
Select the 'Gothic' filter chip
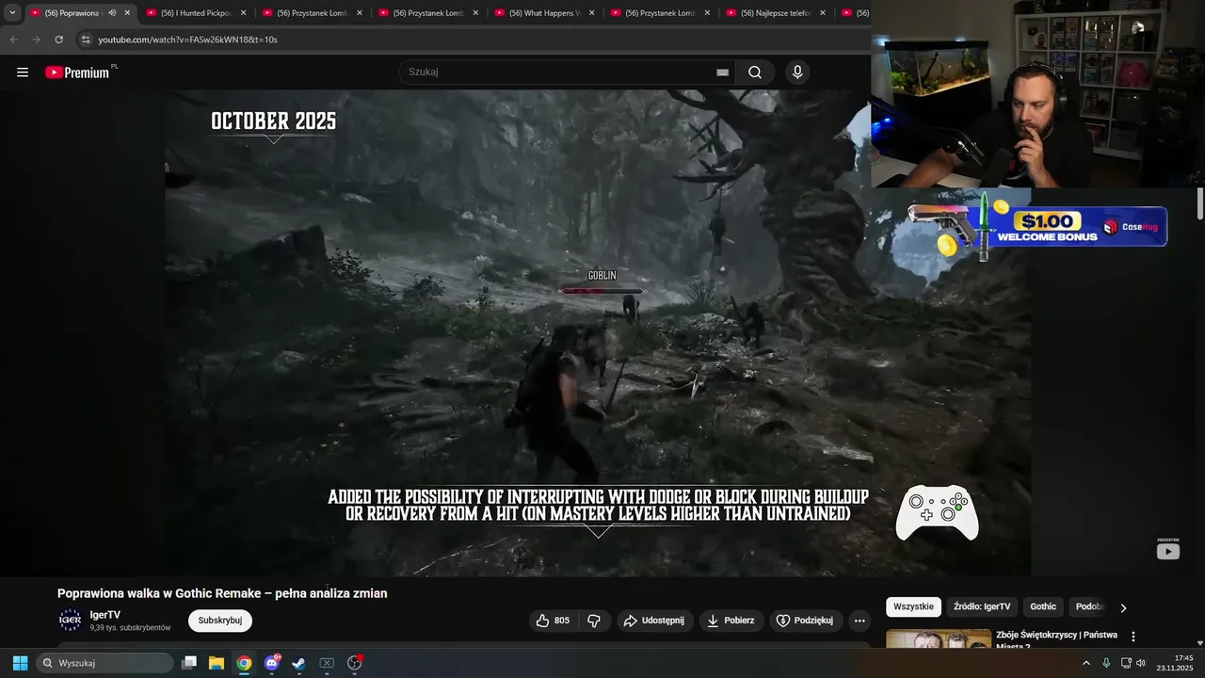tap(1043, 606)
